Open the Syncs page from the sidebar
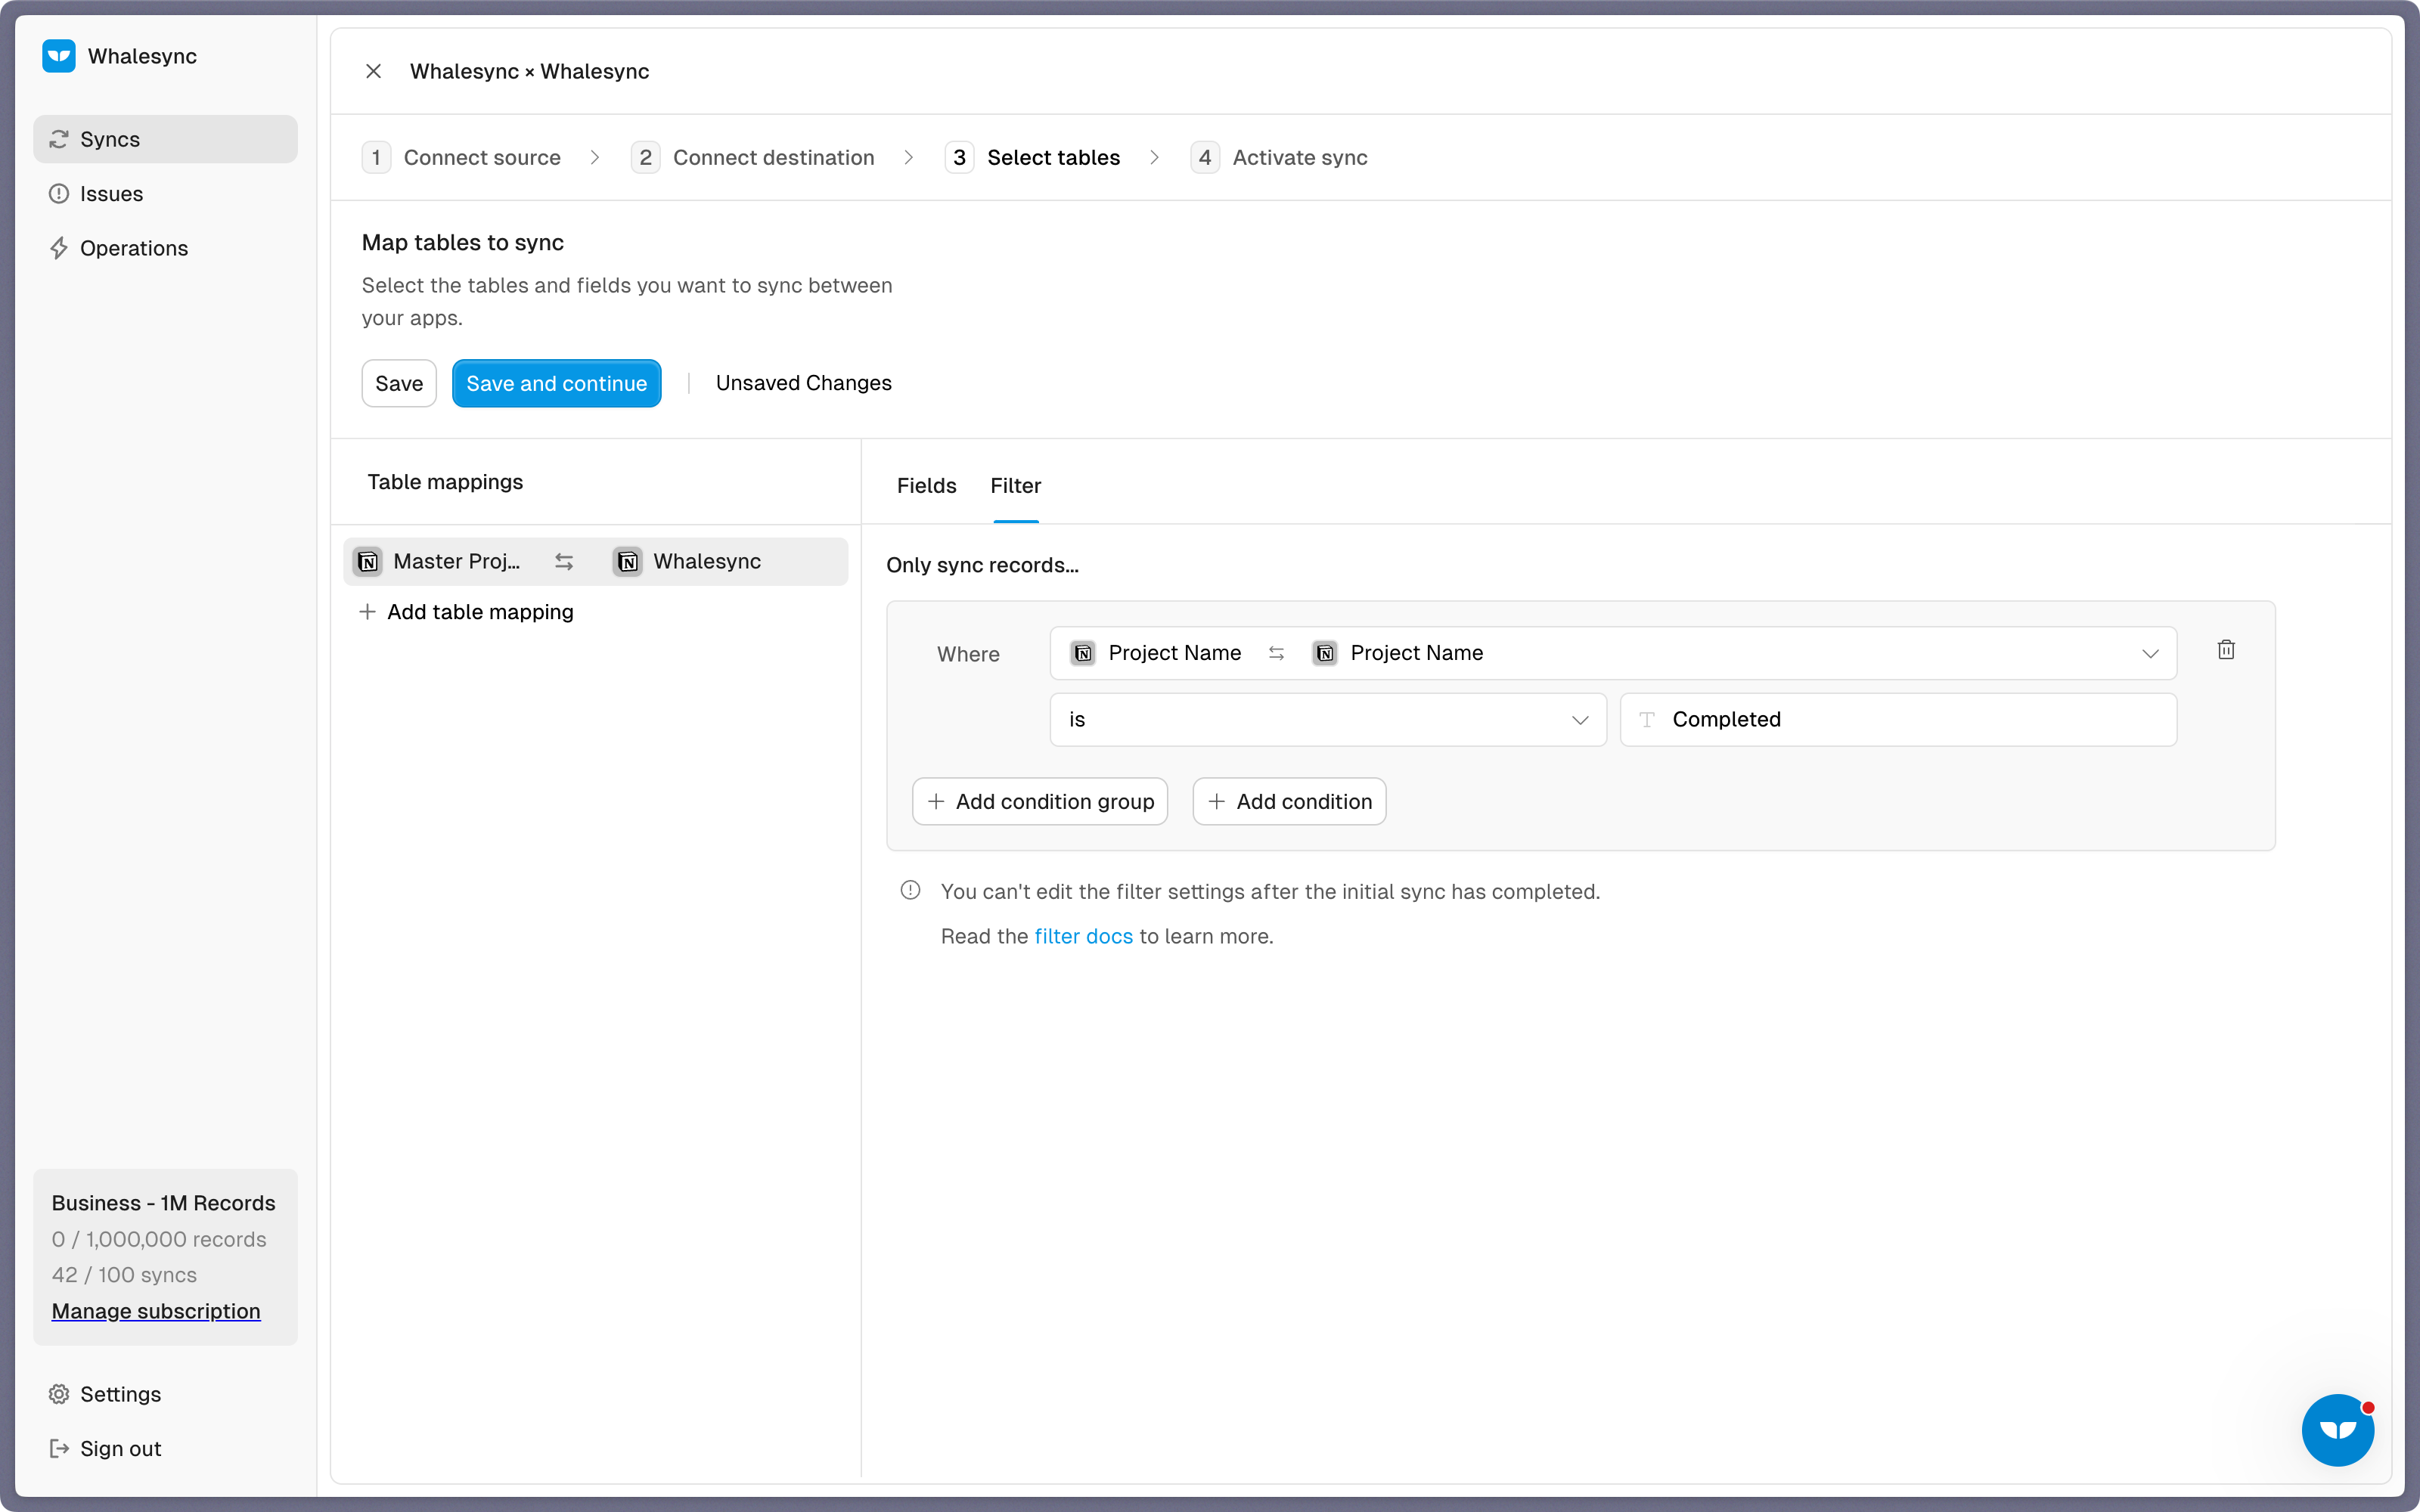Screen dimensions: 2420x1512 (165, 139)
